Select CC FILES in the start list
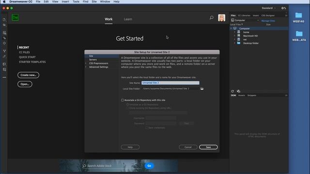This screenshot has height=174, width=310. [x=24, y=52]
